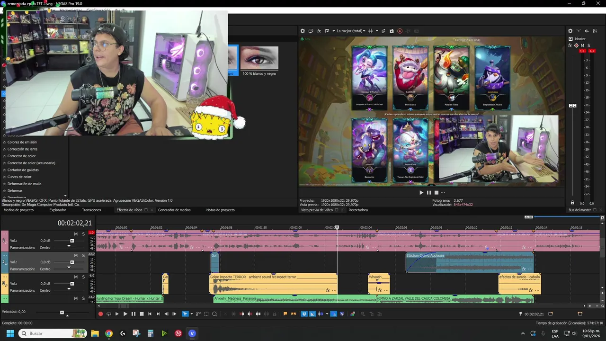Open track 5 more options dots
606x341 pixels.
coord(5,277)
